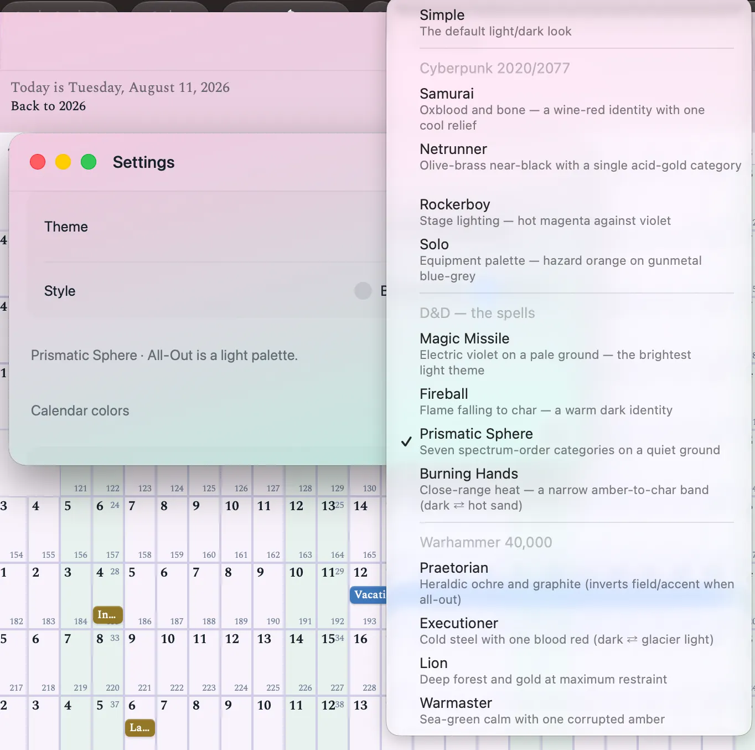Choose the Solo theme entry
The image size is (755, 750).
click(x=569, y=260)
